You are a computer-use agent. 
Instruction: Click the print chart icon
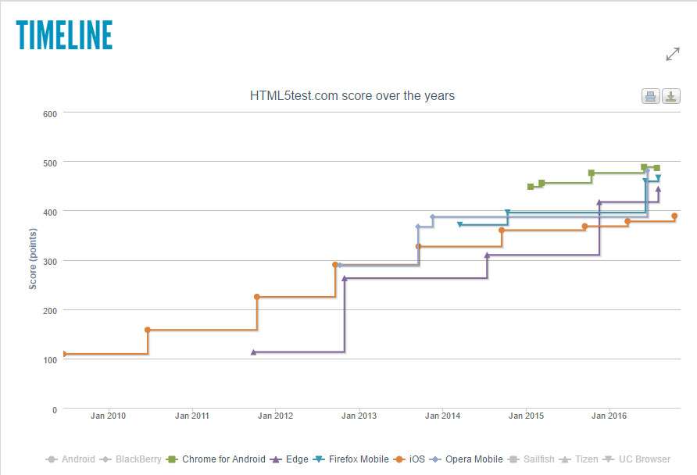click(650, 97)
